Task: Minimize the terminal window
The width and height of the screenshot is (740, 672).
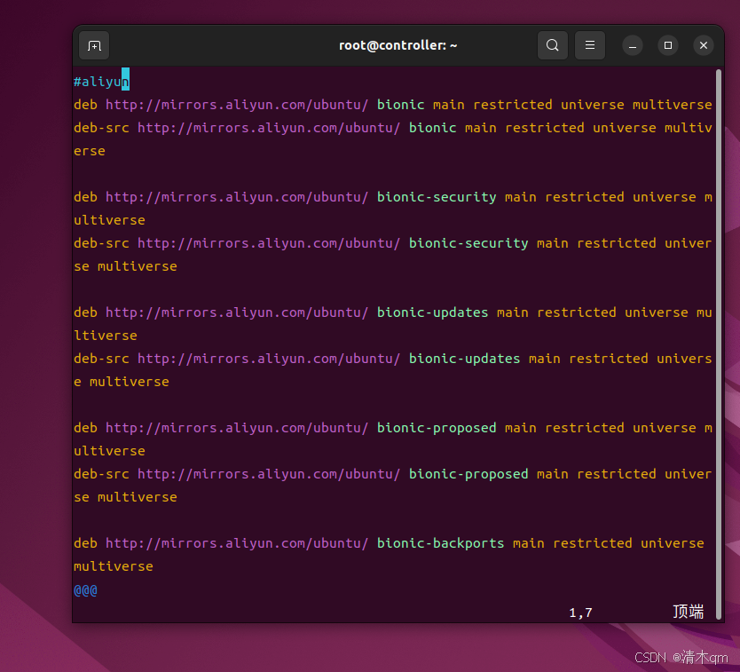Action: 633,46
